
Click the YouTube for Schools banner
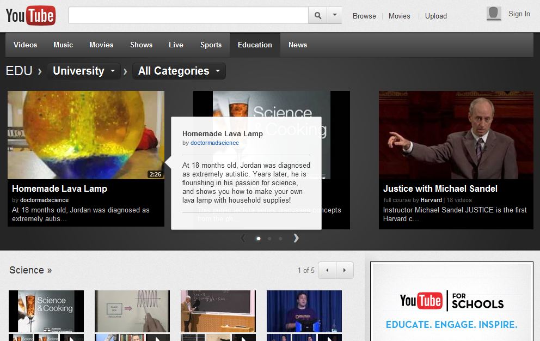(x=452, y=302)
